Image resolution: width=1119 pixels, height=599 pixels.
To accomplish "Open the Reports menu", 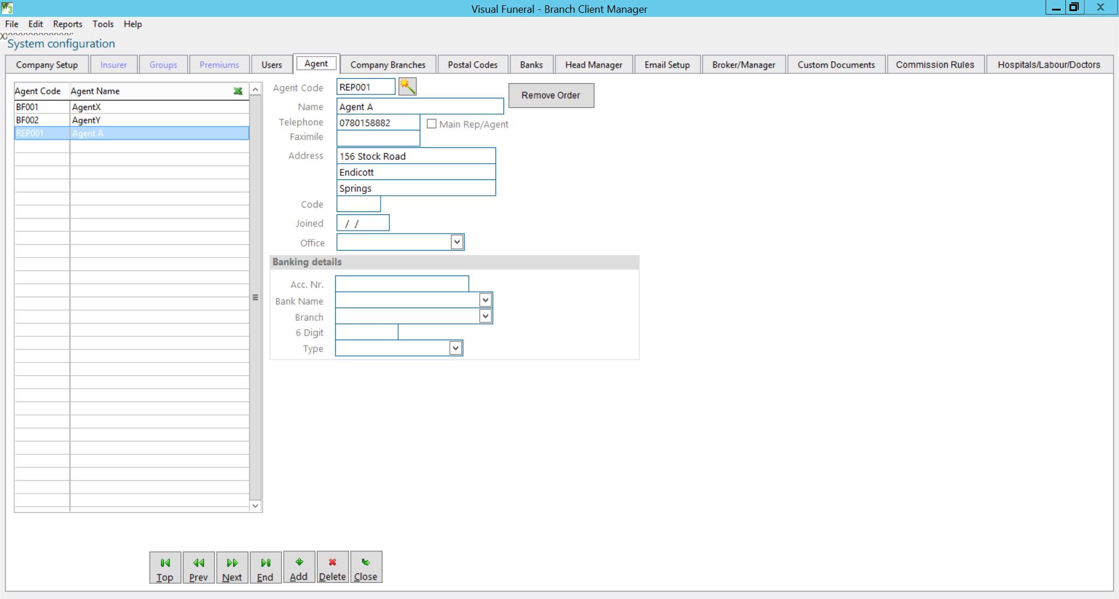I will (68, 24).
